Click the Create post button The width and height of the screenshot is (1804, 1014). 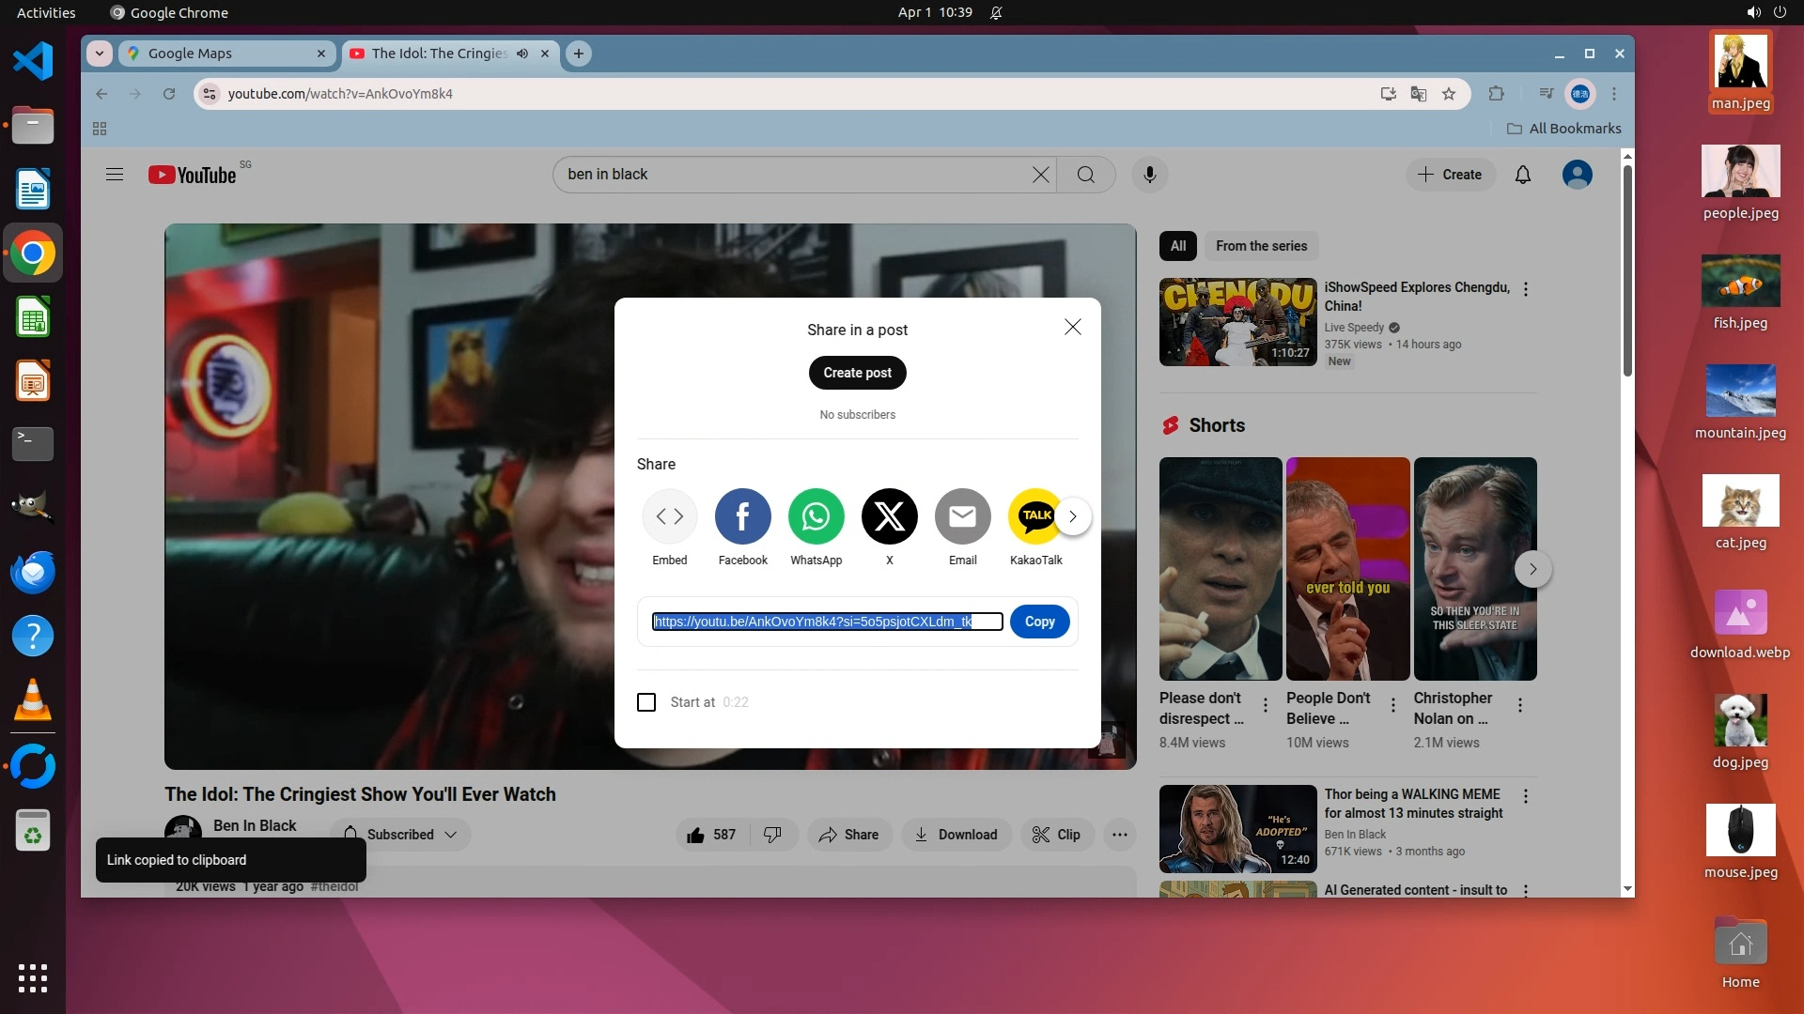(x=857, y=373)
